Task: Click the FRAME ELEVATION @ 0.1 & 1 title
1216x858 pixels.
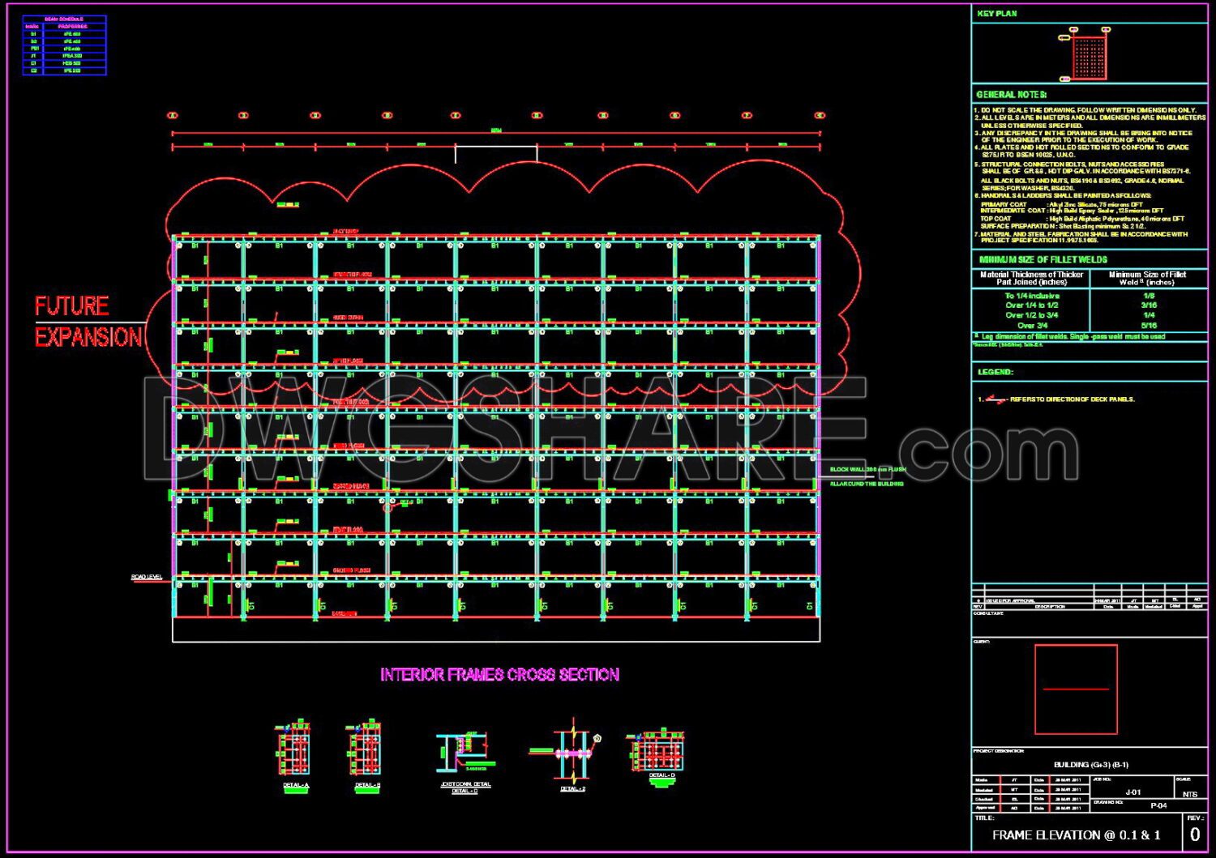Action: pos(1076,835)
